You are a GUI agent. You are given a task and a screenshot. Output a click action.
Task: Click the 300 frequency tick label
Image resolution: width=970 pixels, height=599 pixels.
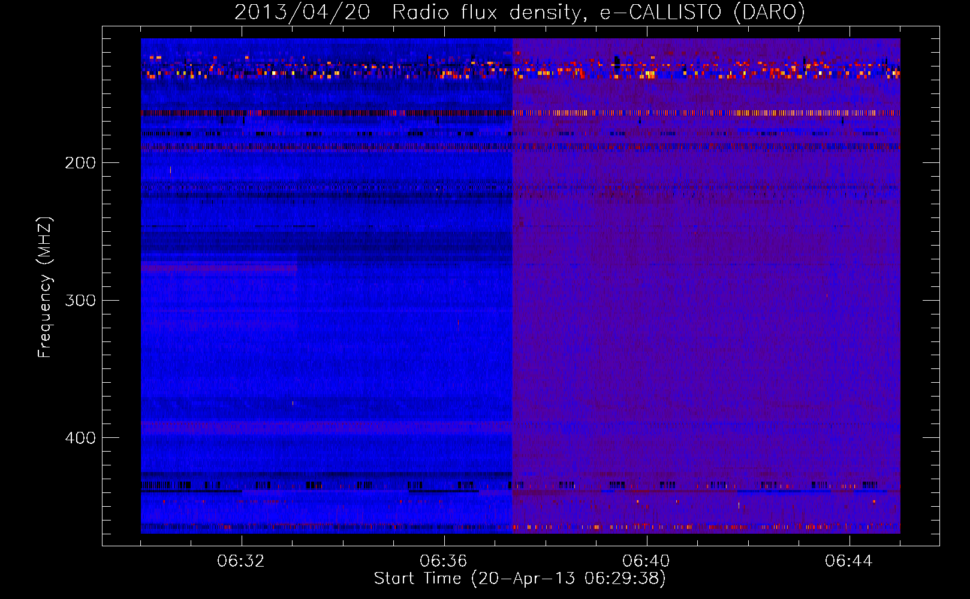click(80, 300)
